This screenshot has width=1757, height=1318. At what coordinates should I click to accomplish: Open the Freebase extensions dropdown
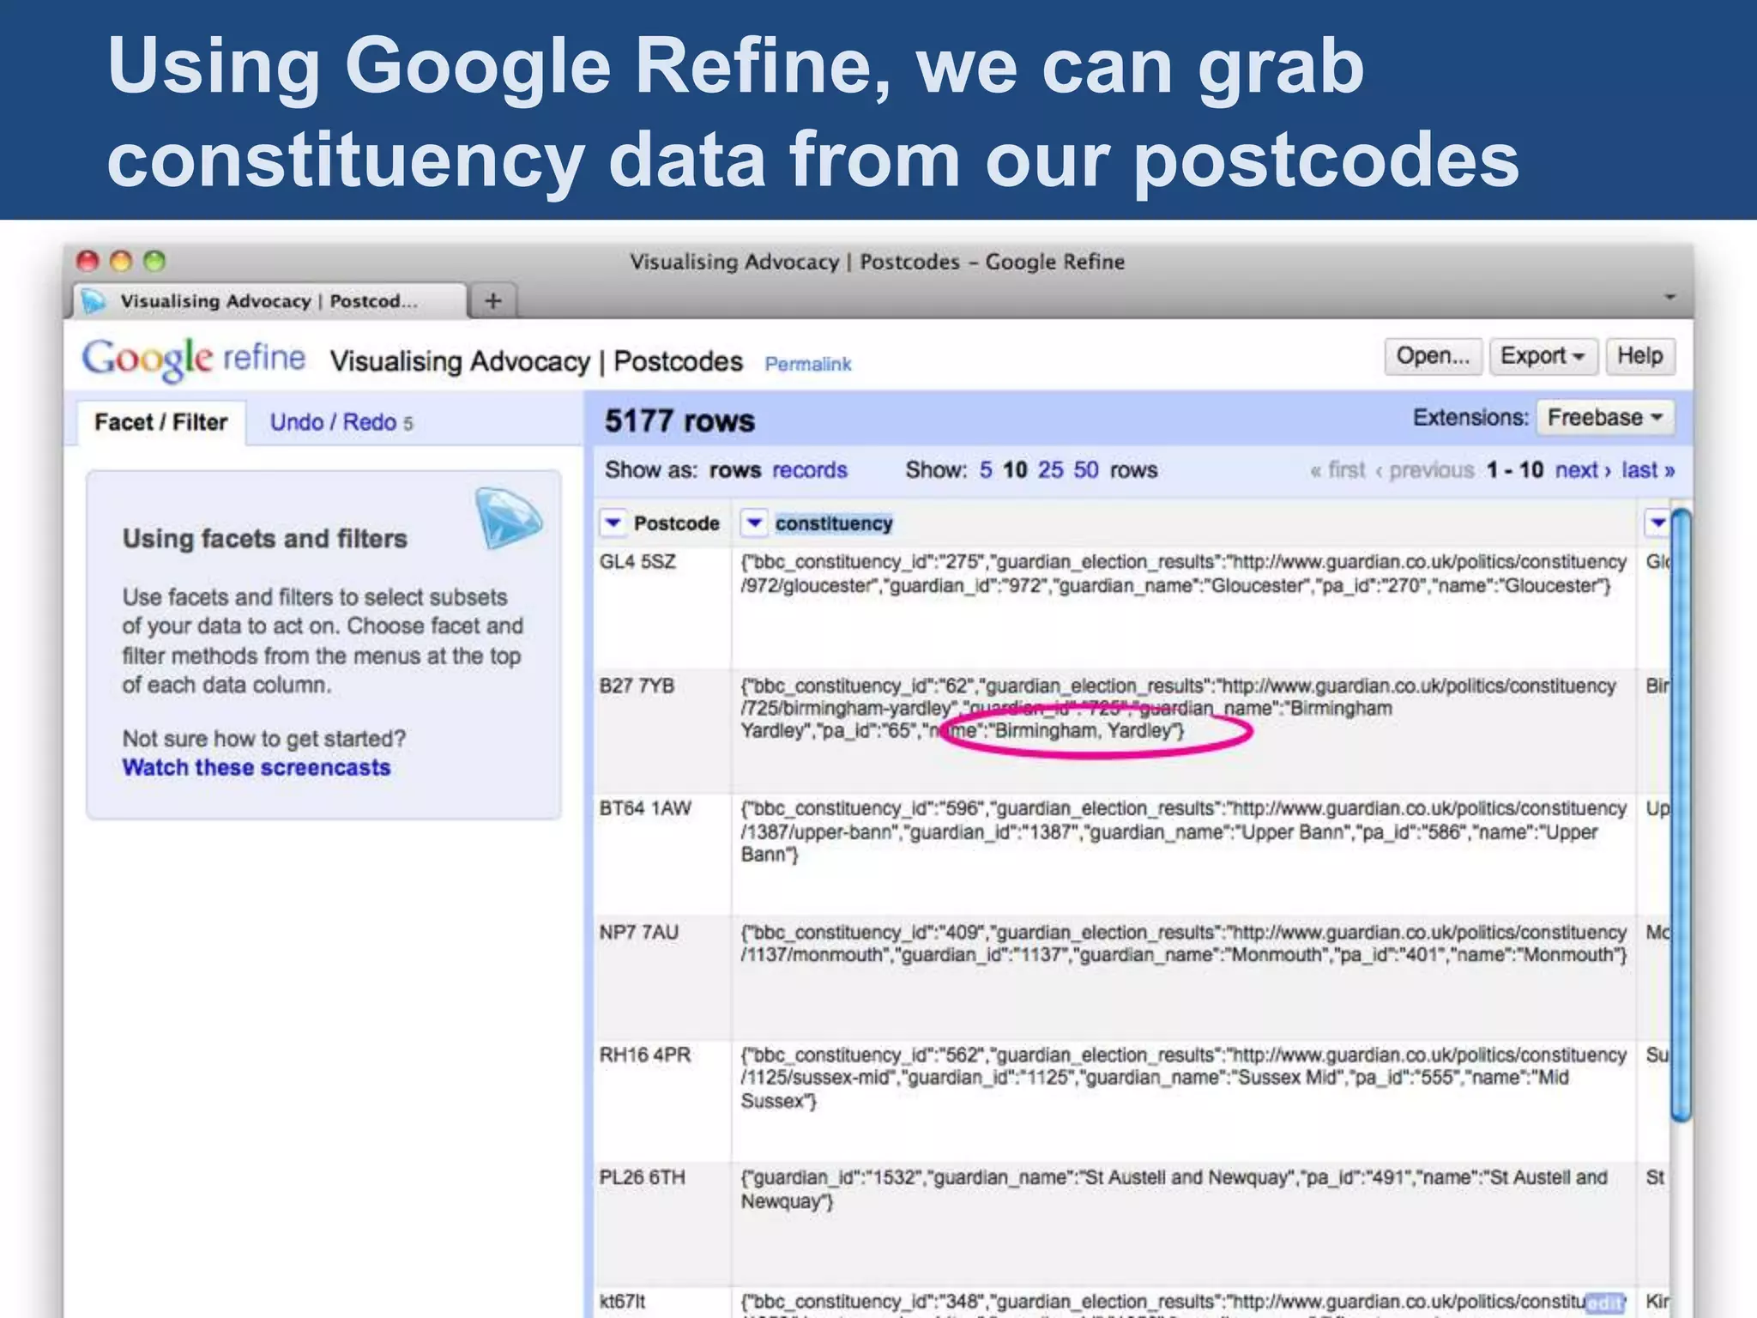(1605, 418)
